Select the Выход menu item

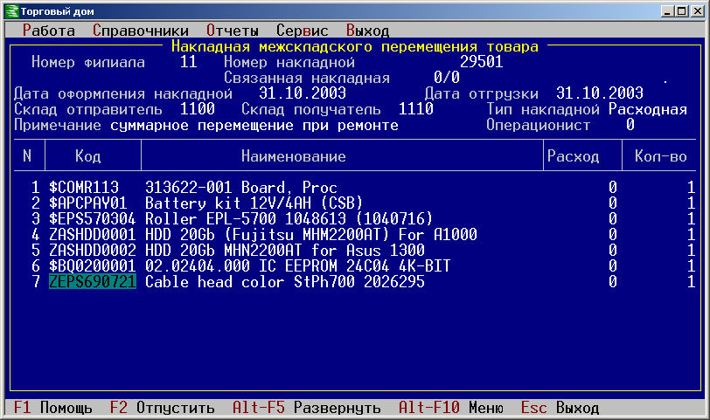[x=367, y=31]
